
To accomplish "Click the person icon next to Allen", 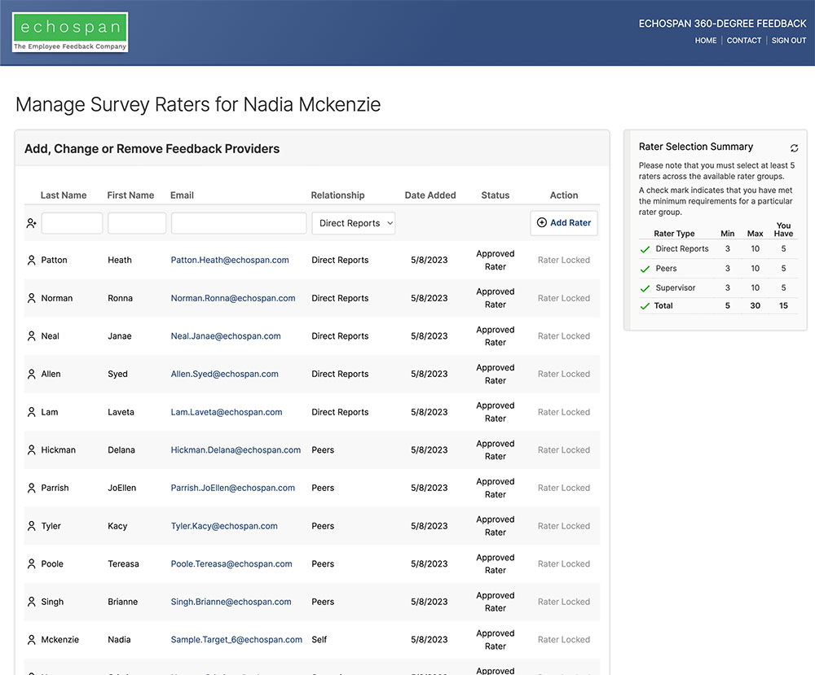I will point(31,374).
